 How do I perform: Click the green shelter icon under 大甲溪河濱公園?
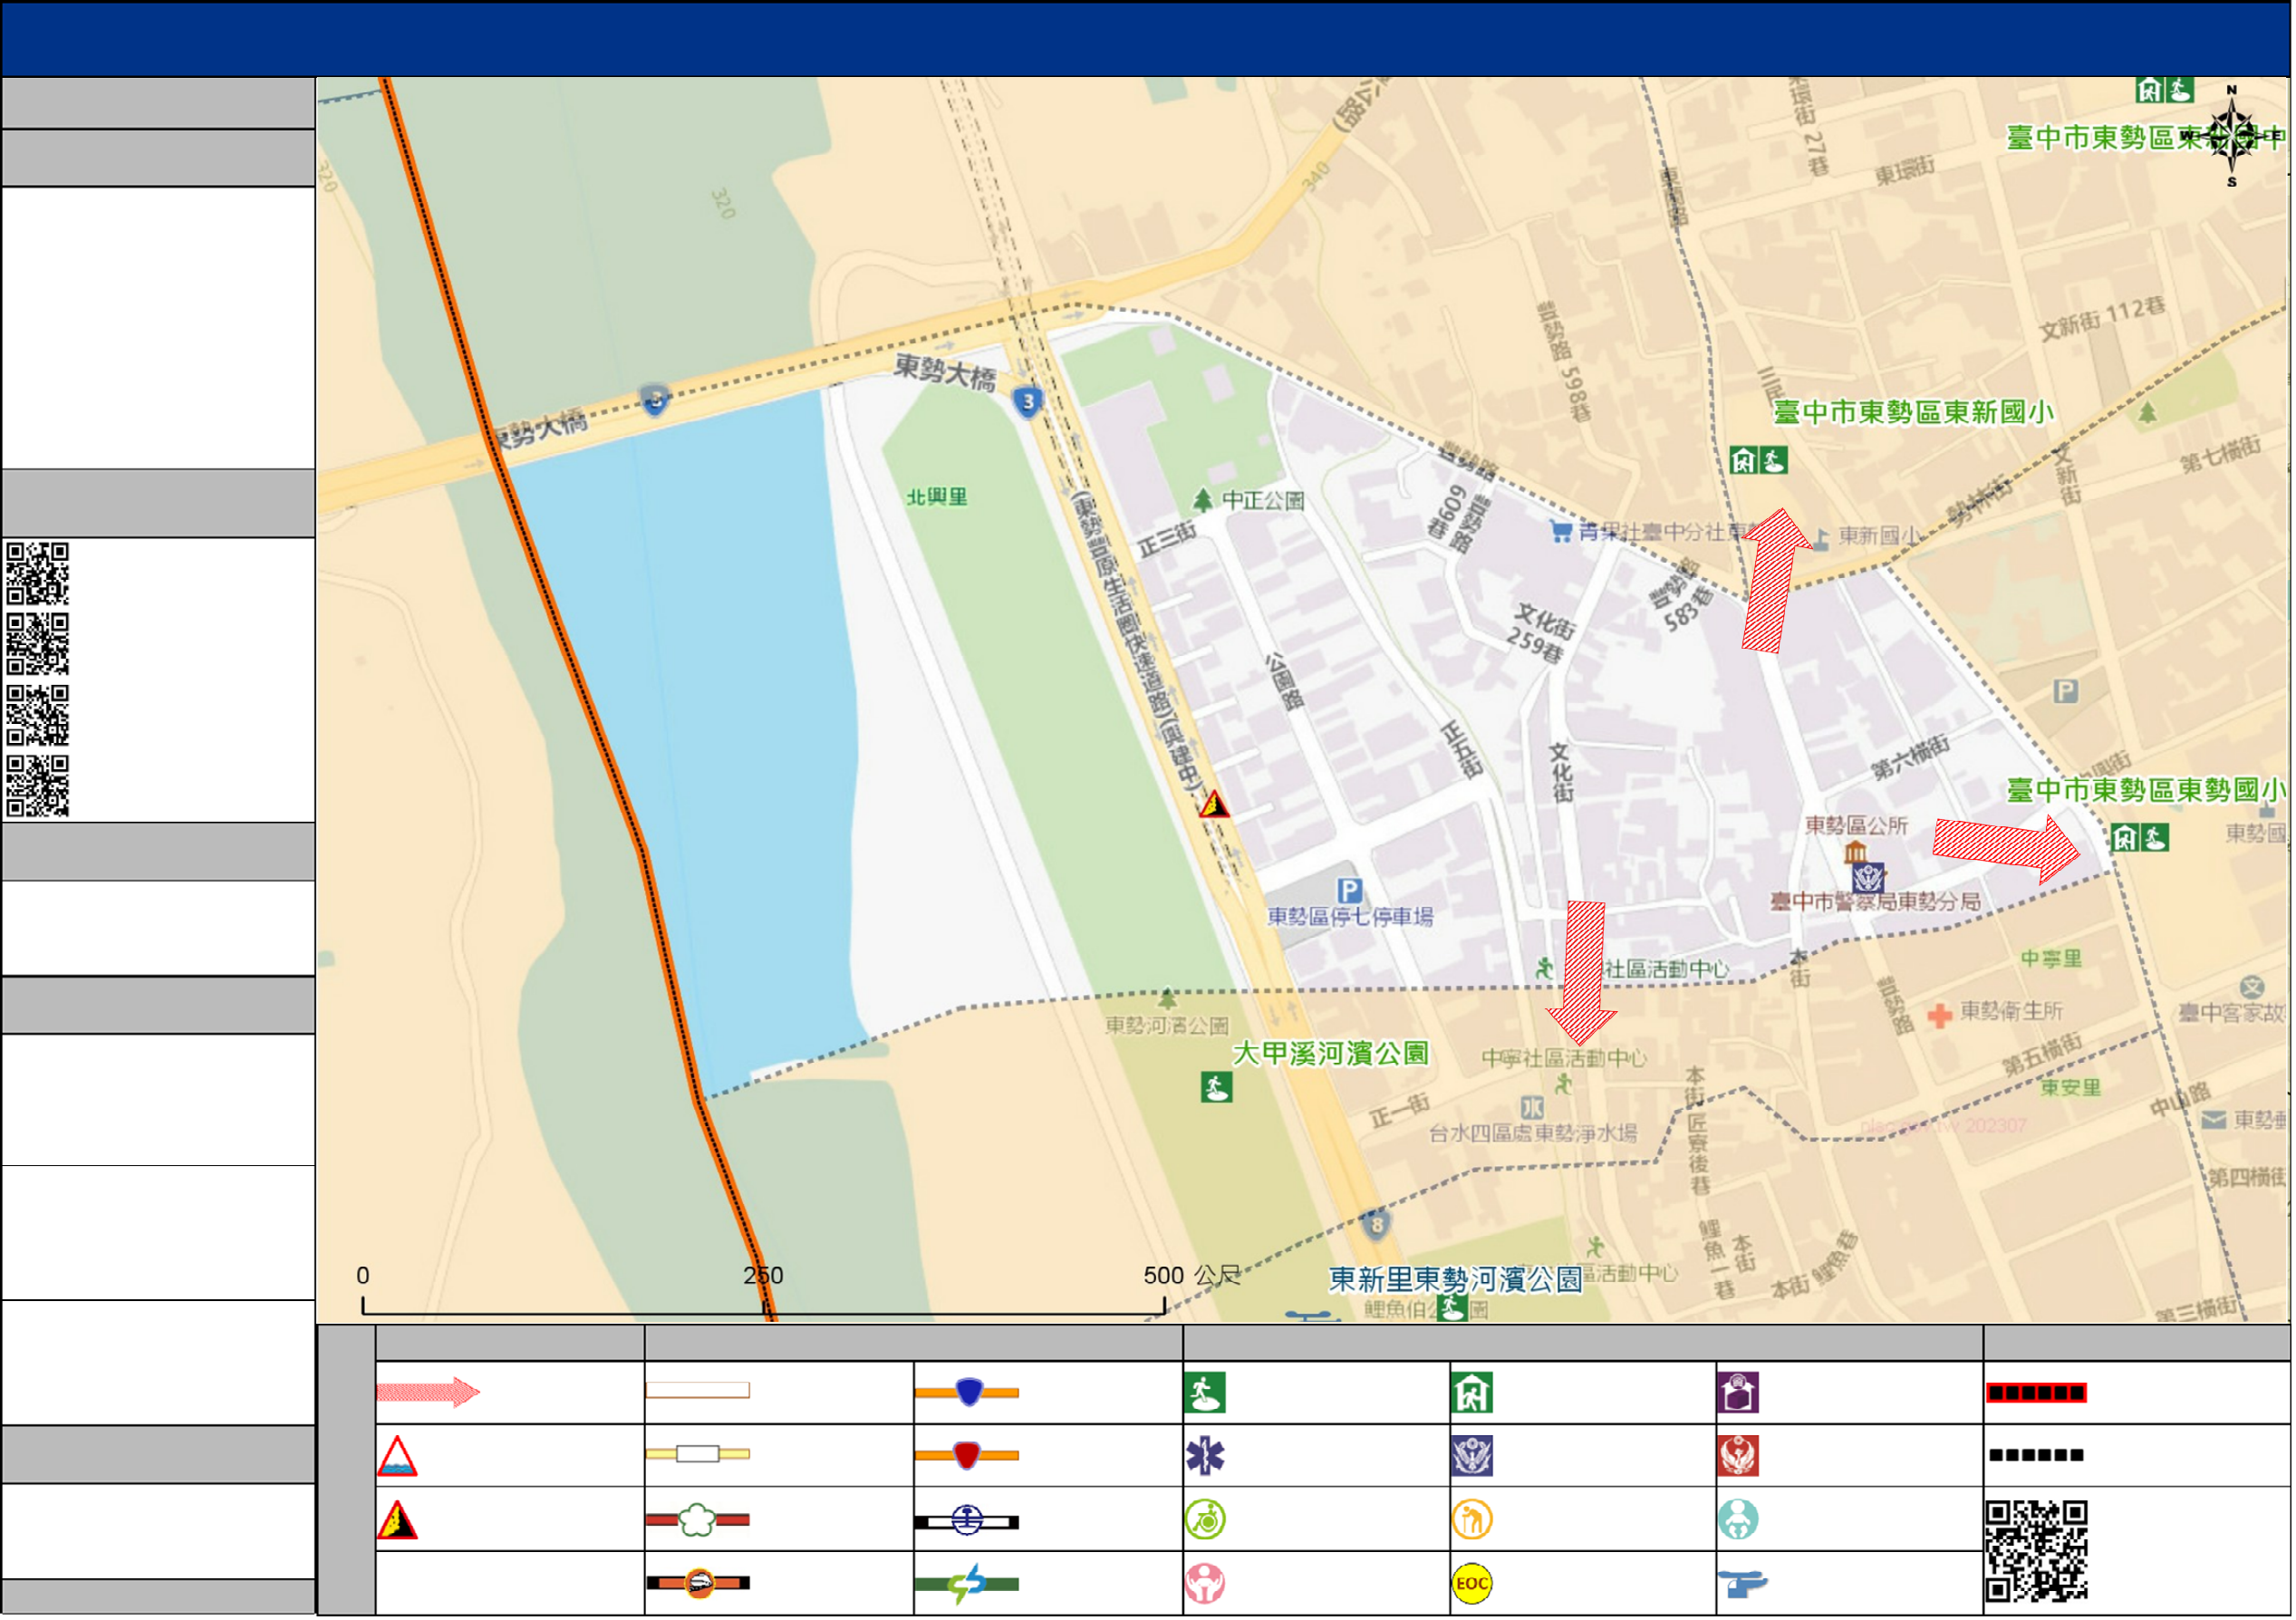[x=1217, y=1088]
